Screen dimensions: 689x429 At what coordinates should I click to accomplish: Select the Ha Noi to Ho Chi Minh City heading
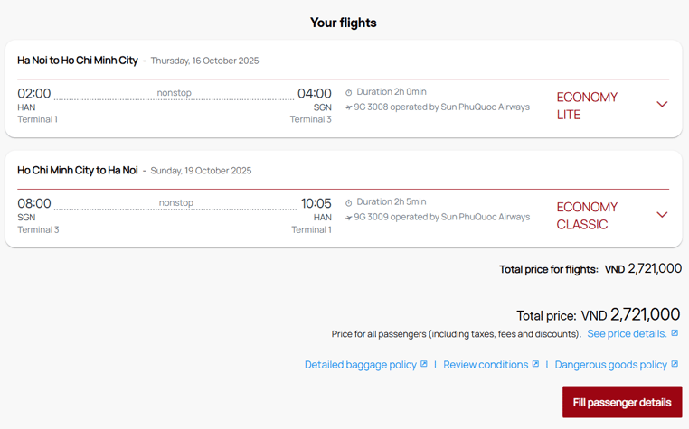click(x=78, y=61)
